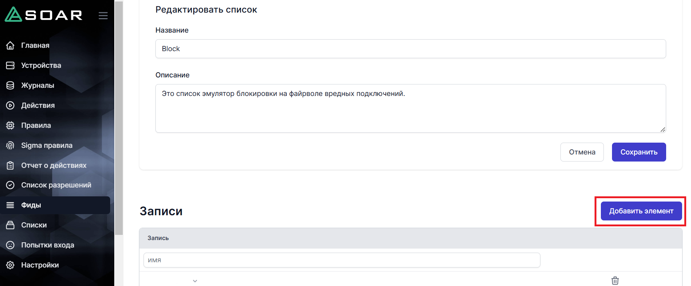Navigate to Списки section
The width and height of the screenshot is (691, 286).
(34, 225)
